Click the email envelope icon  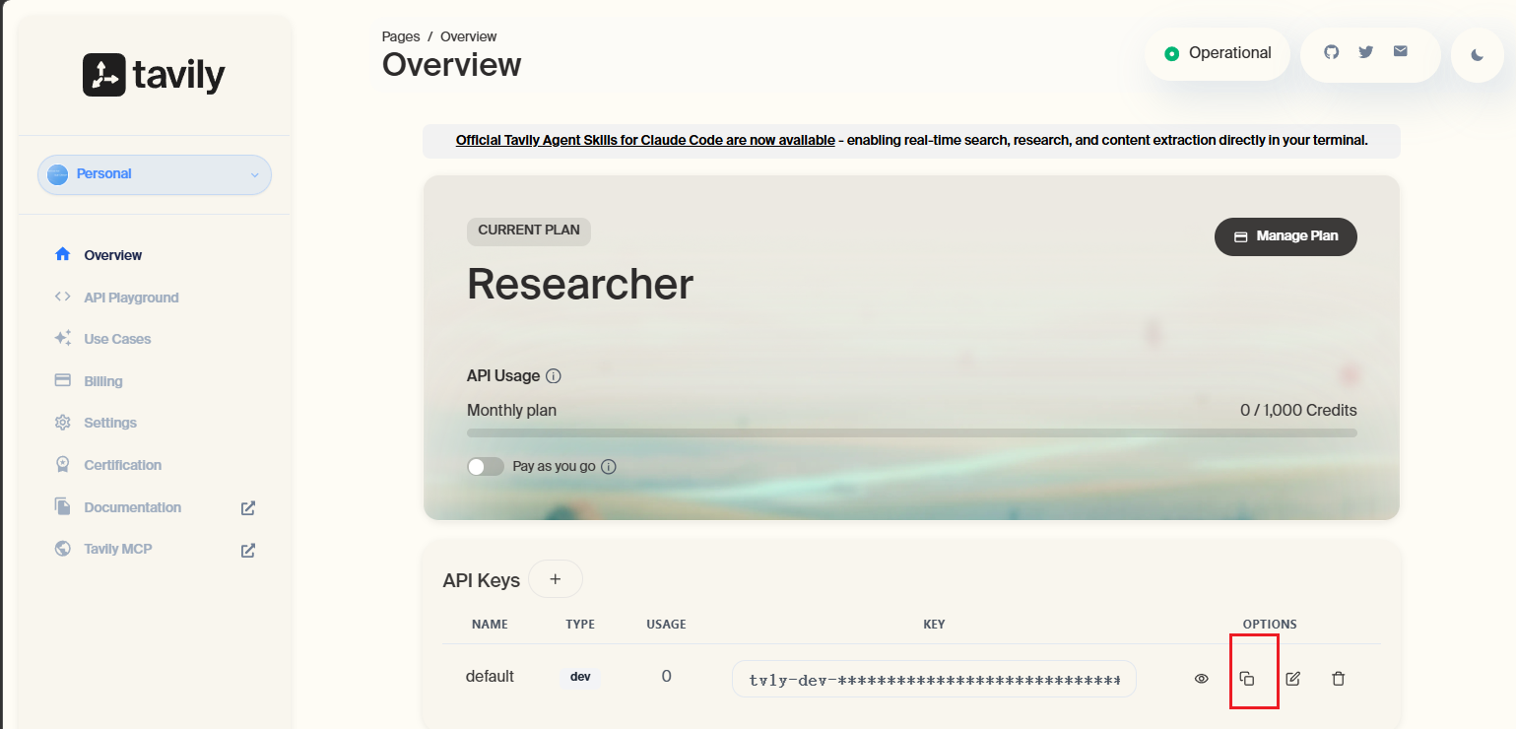(1400, 52)
